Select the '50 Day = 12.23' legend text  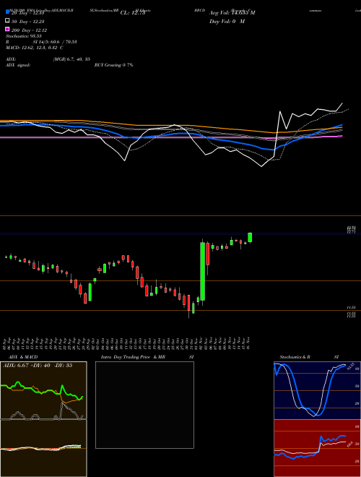27,22
